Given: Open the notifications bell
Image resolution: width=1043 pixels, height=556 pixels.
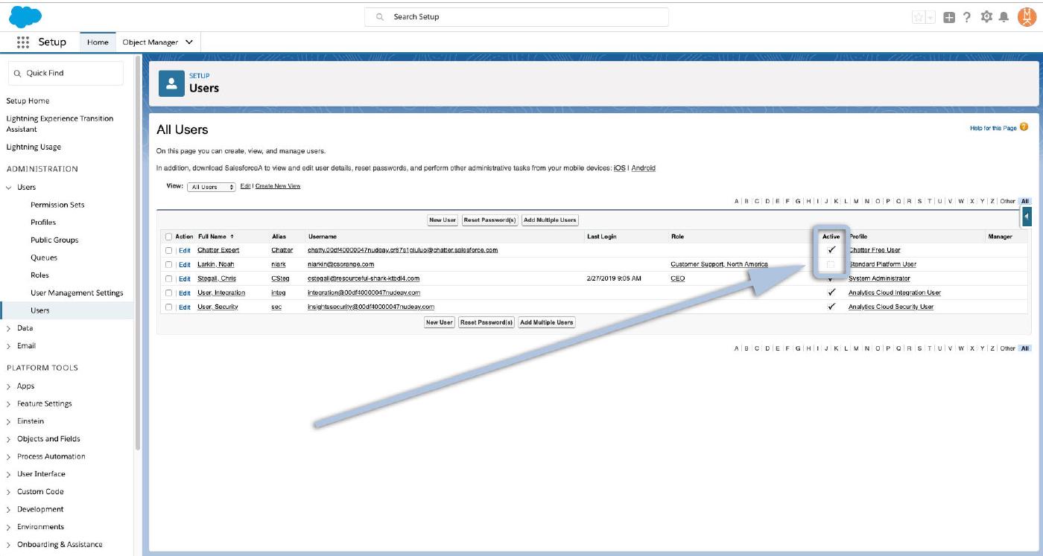Looking at the screenshot, I should [x=1004, y=17].
